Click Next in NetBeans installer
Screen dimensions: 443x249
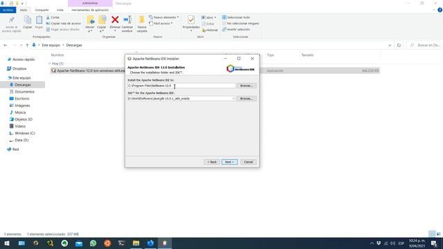[x=229, y=162]
